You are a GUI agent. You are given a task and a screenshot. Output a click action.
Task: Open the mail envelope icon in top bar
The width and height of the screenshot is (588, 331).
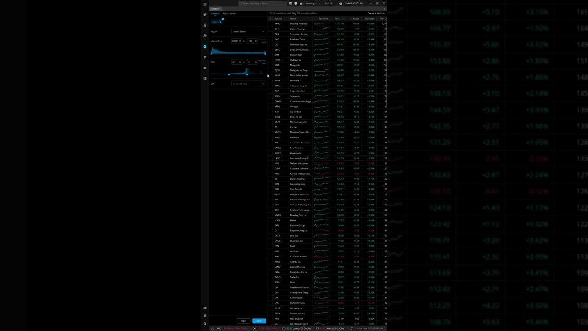(290, 3)
